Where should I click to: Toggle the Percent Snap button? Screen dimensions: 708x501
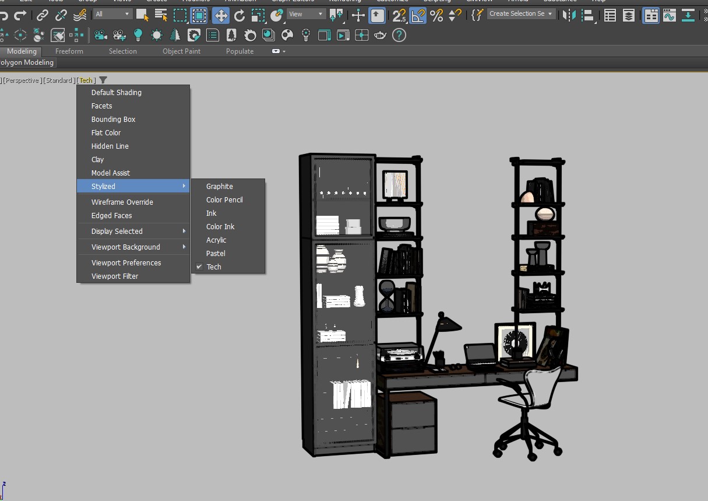[x=436, y=15]
